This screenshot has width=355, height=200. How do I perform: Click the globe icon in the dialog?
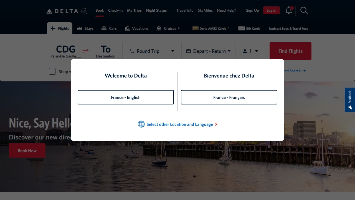[141, 124]
